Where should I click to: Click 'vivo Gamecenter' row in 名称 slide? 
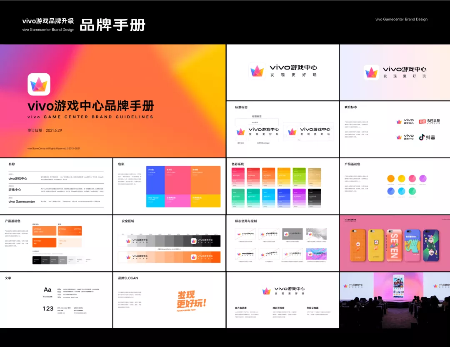(x=22, y=202)
